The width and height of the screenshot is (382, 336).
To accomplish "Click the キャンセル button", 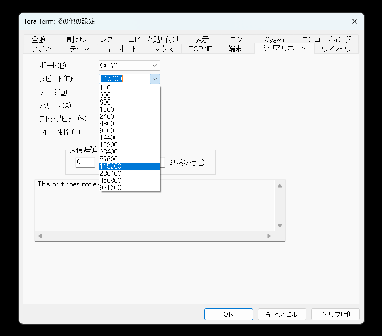I will pyautogui.click(x=282, y=314).
